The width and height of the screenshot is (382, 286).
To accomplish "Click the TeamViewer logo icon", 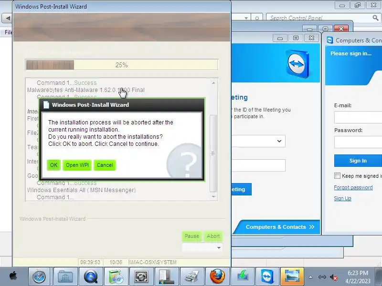I will pos(297,64).
